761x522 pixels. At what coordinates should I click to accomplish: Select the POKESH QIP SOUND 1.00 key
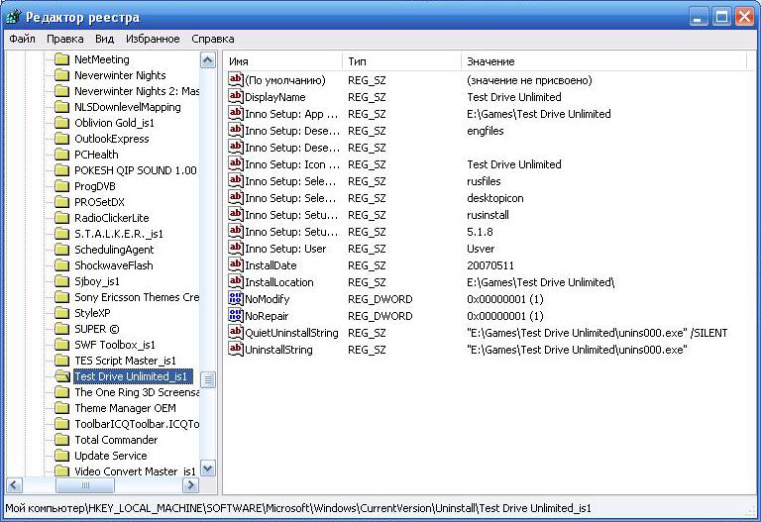tap(136, 170)
